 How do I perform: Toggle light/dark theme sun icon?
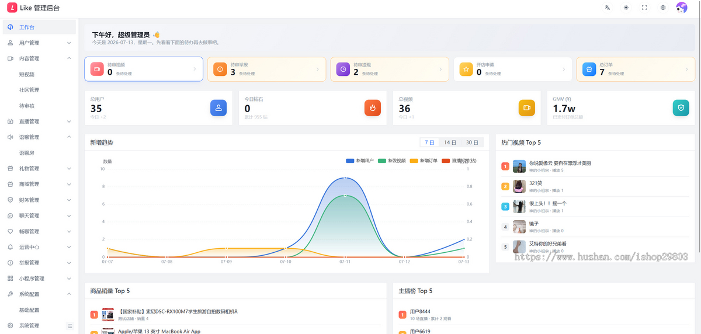click(x=626, y=8)
